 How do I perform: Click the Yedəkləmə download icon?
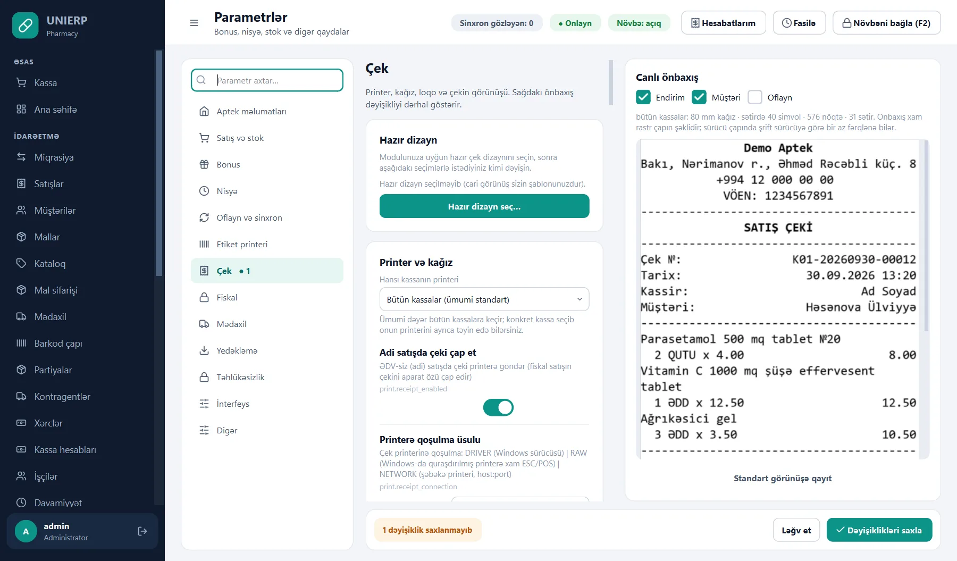tap(204, 351)
